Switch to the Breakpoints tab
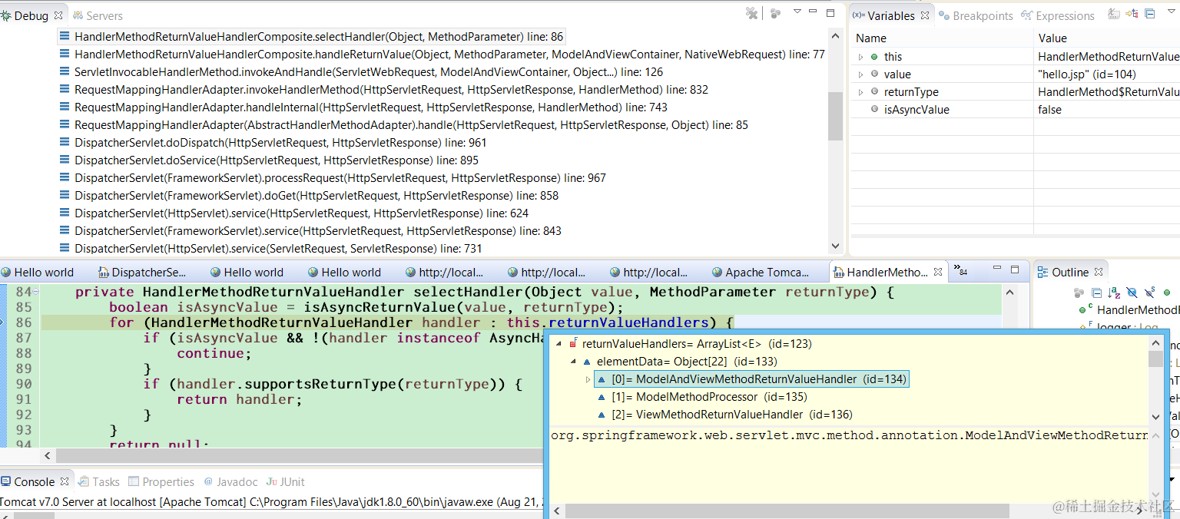Viewport: 1180px width, 519px height. (975, 15)
